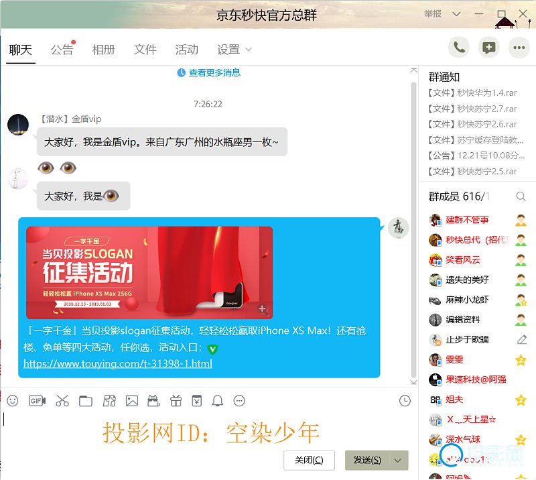Open message history with the clock icon

[x=405, y=401]
